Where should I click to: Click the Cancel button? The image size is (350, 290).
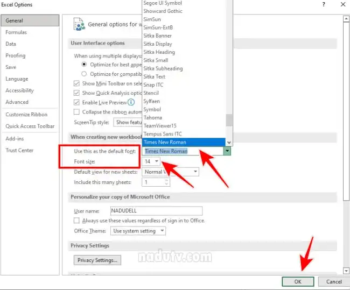[334, 281]
